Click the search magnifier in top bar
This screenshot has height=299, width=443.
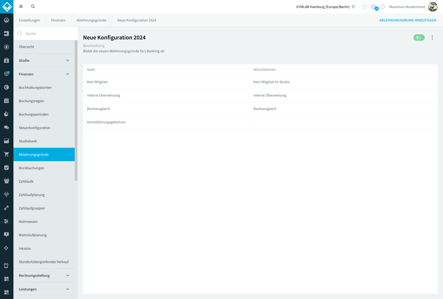33,6
